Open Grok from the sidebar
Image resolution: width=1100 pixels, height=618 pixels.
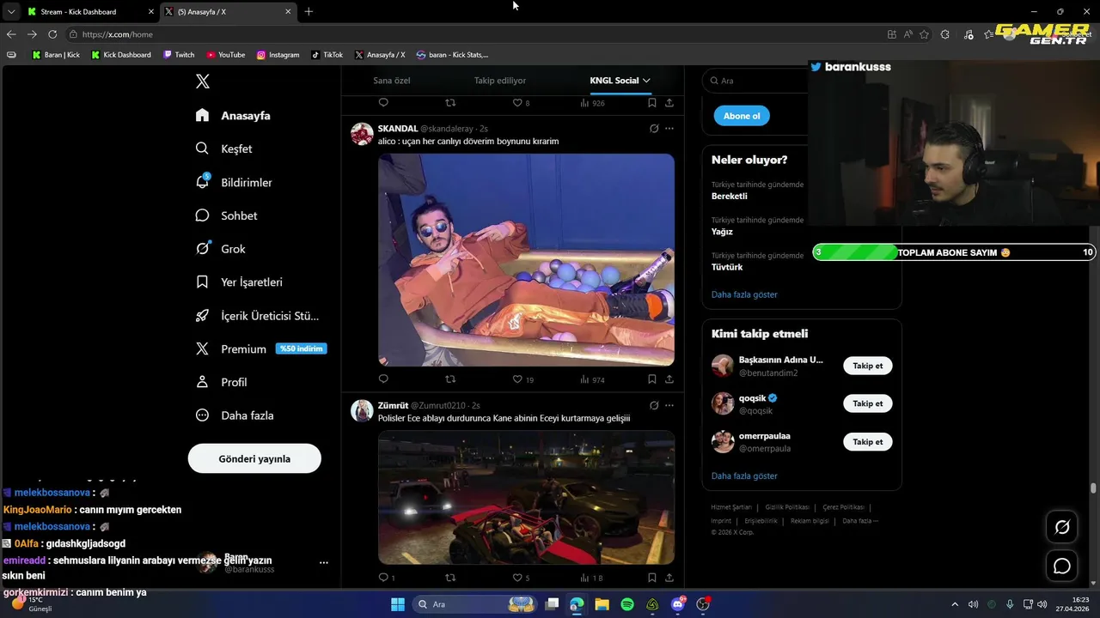click(220, 249)
